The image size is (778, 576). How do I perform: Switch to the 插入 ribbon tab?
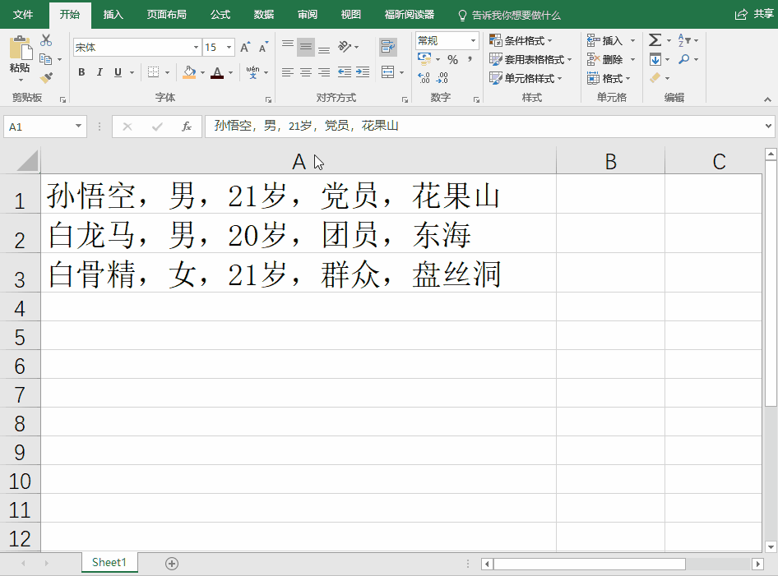click(x=113, y=14)
